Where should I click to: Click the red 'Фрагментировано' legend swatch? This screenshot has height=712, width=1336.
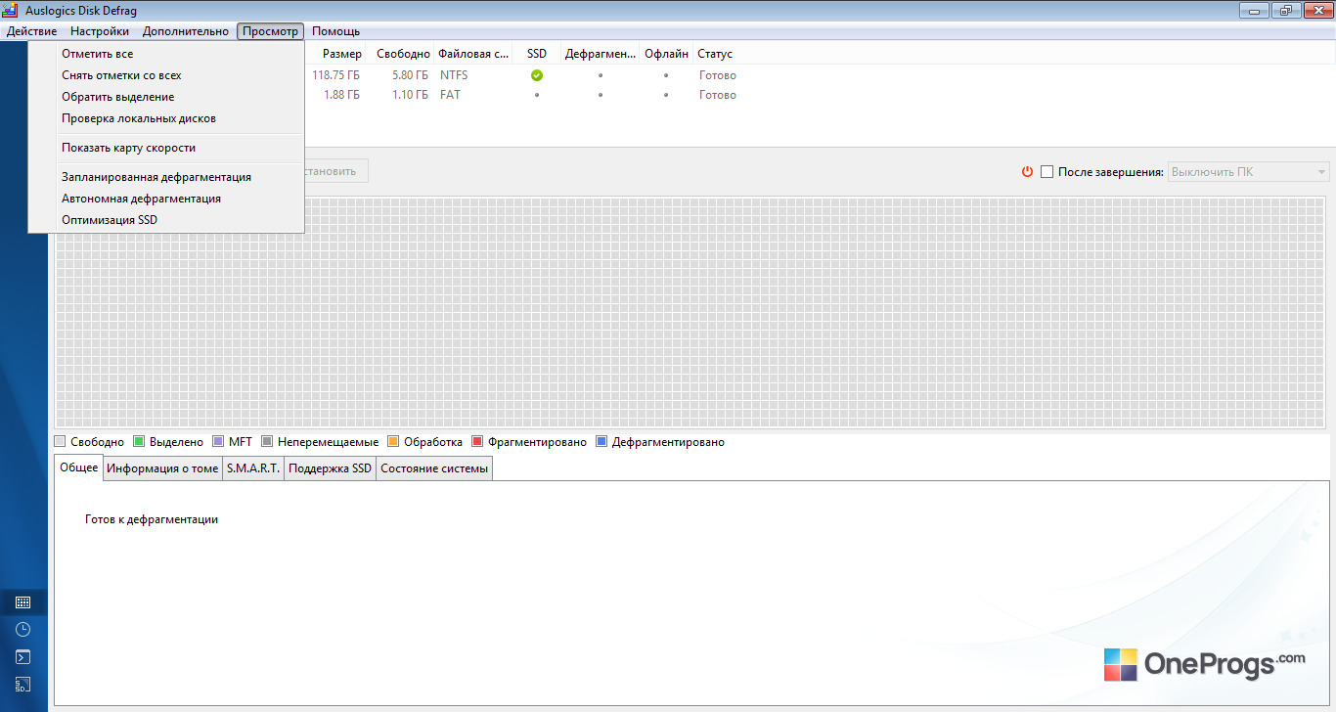click(x=477, y=442)
